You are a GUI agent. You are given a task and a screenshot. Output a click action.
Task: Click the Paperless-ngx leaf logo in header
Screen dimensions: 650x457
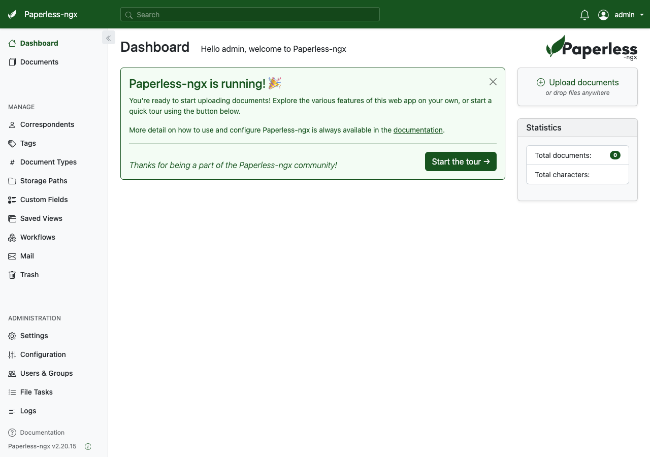click(12, 14)
